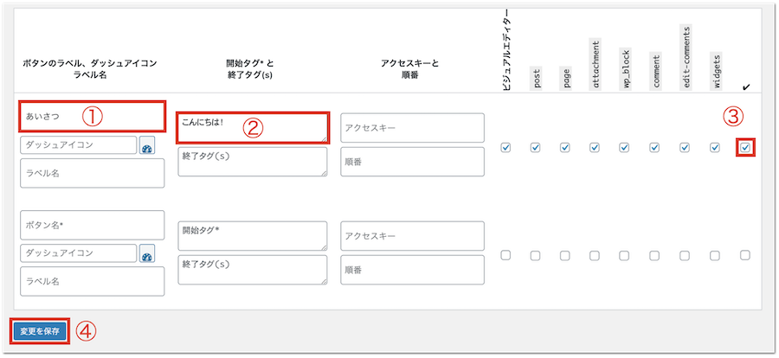Open dashicon picker in second button row
Viewport: 779px width, 358px height.
point(147,253)
